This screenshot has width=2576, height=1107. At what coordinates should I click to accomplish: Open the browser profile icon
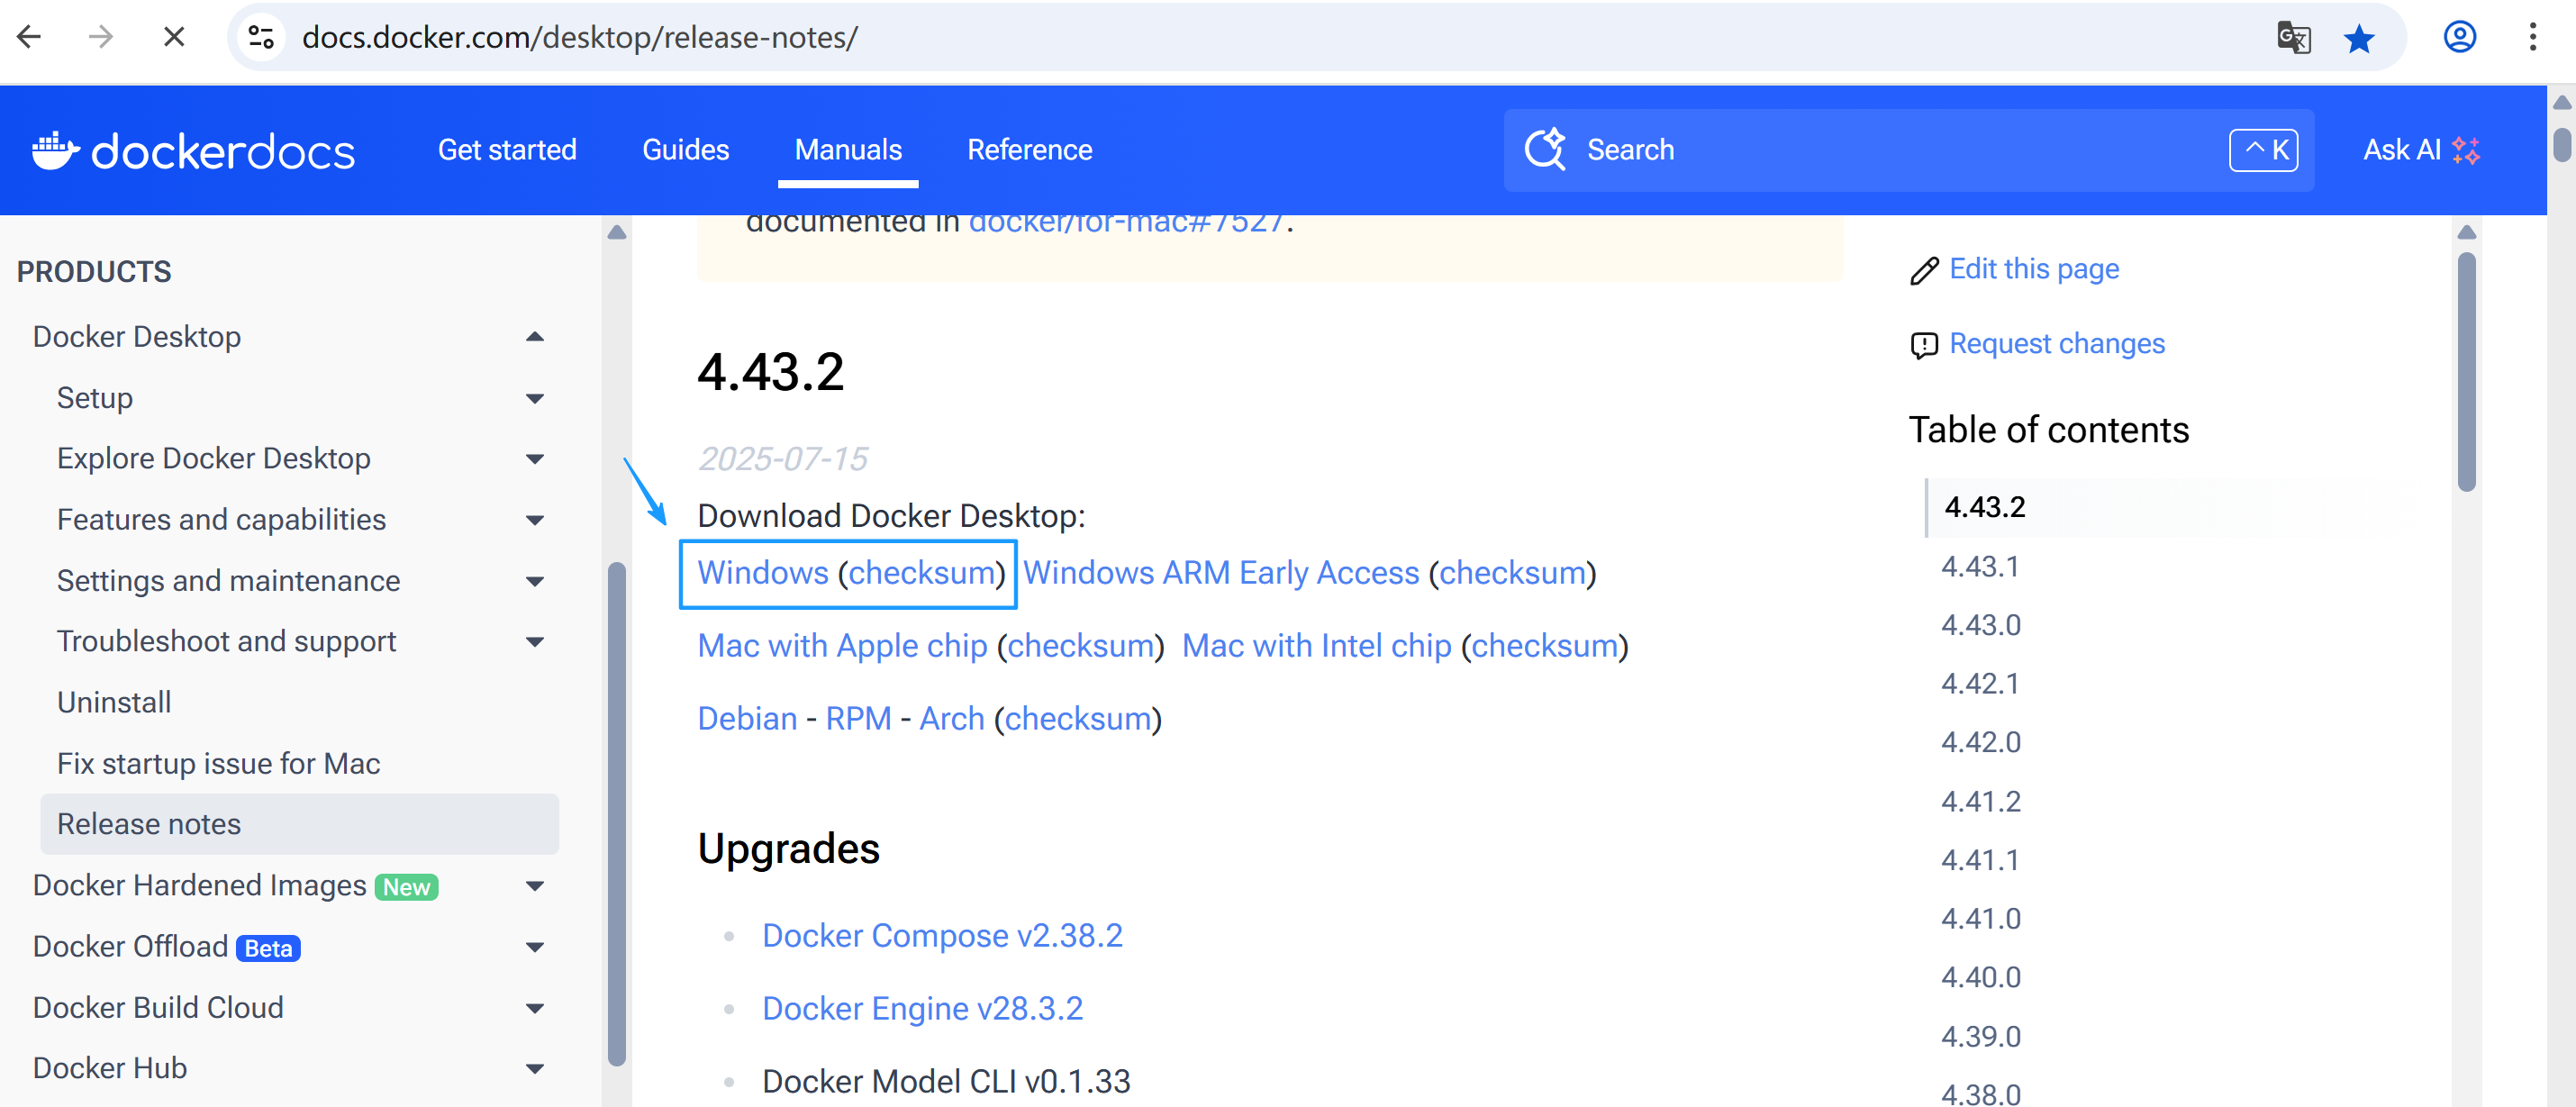pyautogui.click(x=2460, y=38)
